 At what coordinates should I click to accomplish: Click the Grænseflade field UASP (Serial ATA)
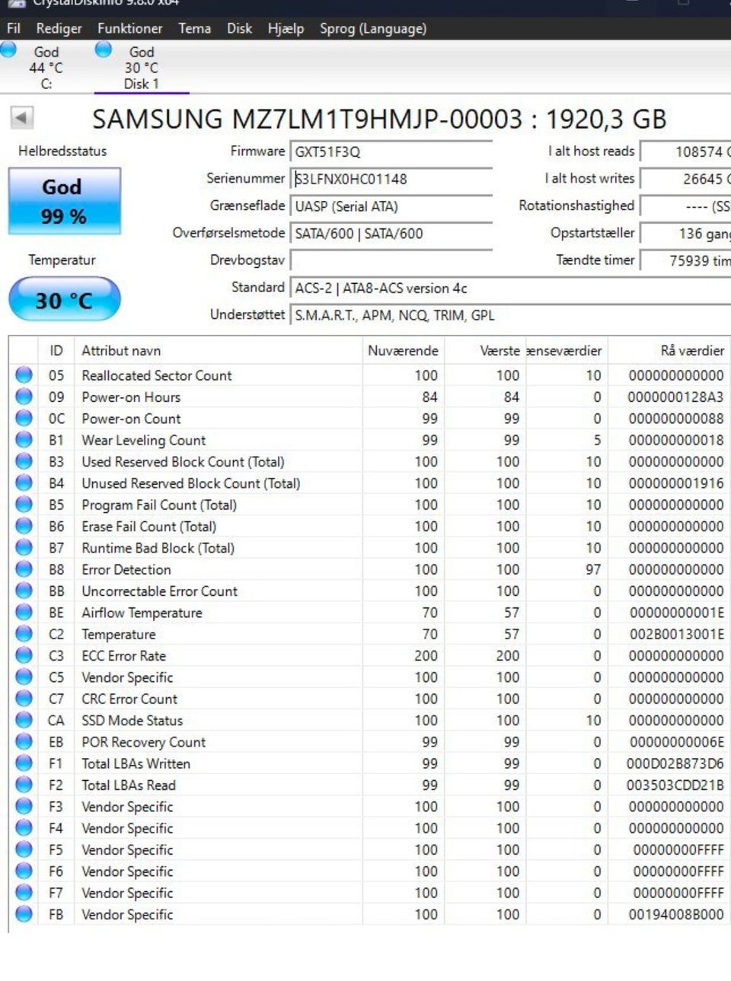pyautogui.click(x=391, y=206)
